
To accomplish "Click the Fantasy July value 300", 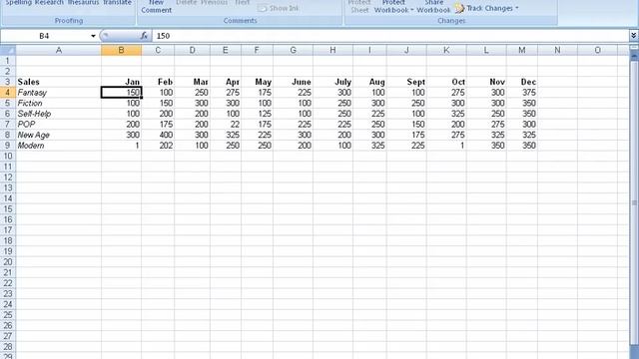I will [x=332, y=93].
